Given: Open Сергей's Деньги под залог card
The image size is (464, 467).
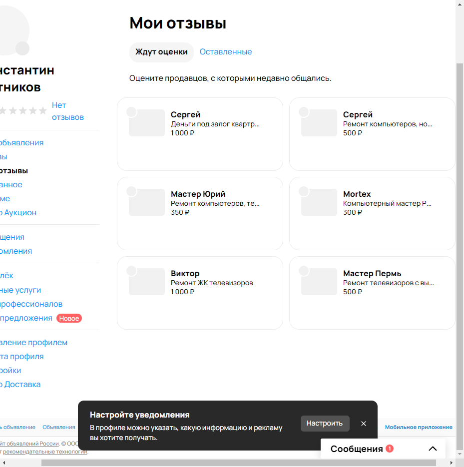Looking at the screenshot, I should pos(200,134).
